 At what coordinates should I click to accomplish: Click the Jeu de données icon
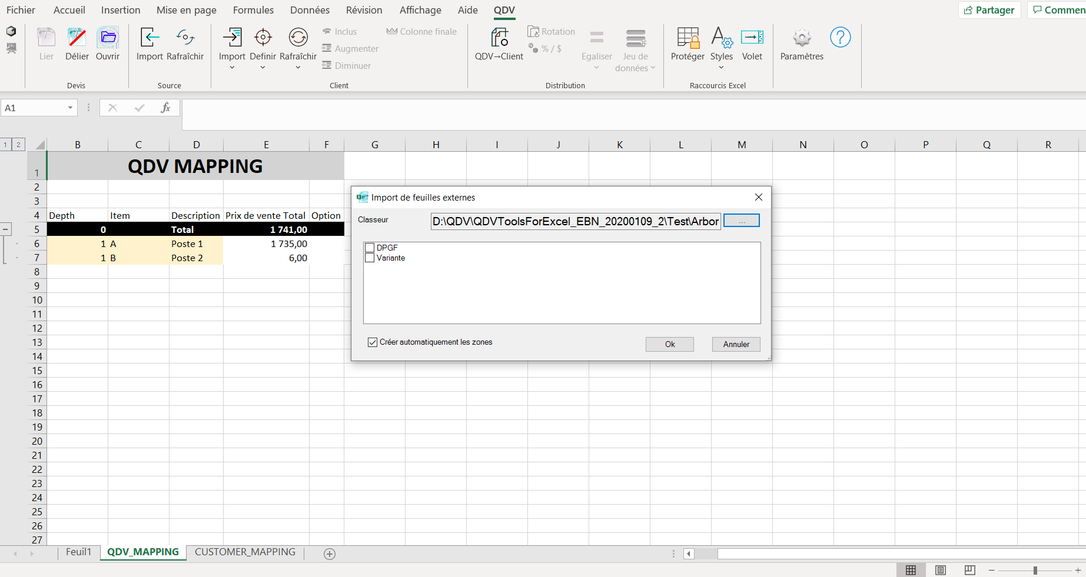pyautogui.click(x=636, y=38)
